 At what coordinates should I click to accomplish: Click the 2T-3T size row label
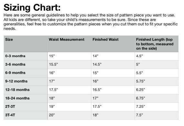[10, 107]
